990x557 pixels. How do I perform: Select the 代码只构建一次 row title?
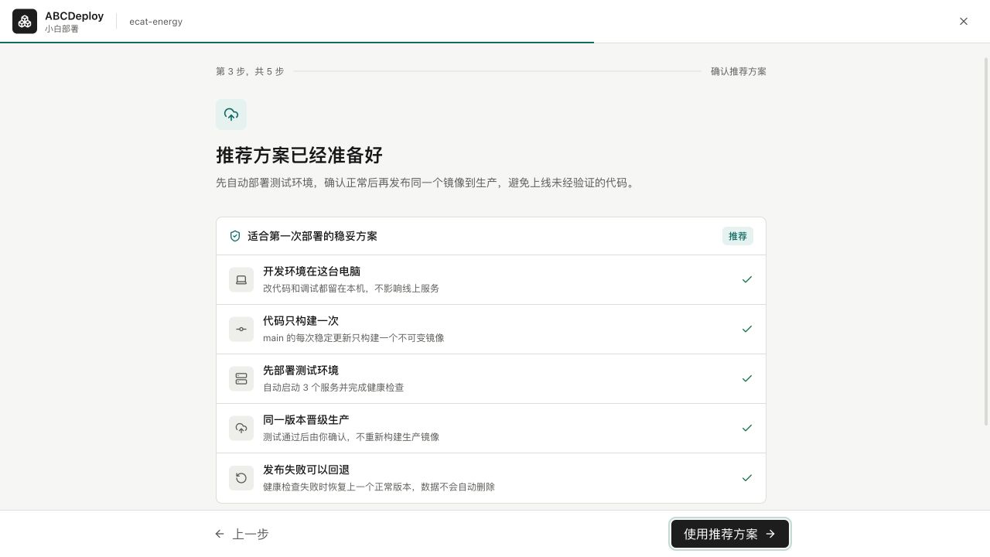coord(301,321)
